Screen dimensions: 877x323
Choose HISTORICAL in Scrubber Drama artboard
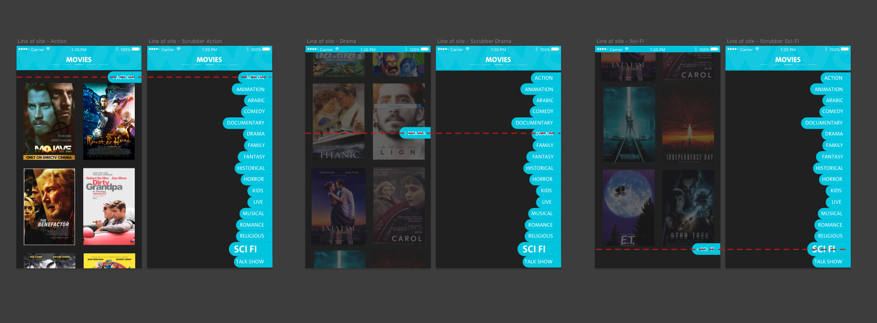click(541, 168)
